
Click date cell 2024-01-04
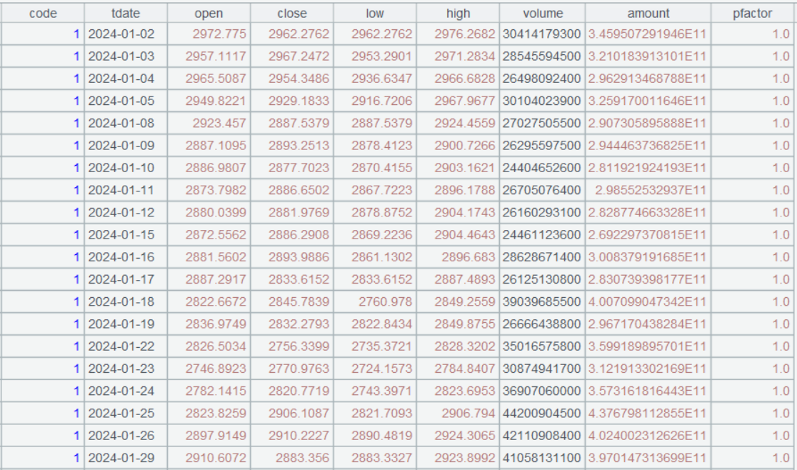[x=126, y=79]
